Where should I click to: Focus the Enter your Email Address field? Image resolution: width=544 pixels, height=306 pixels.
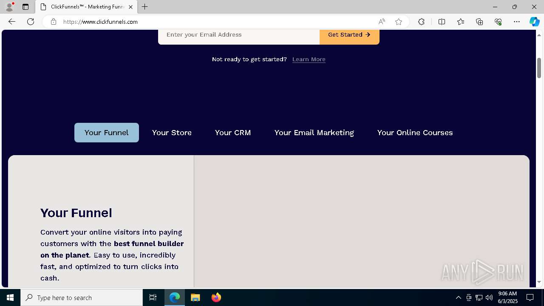point(239,35)
